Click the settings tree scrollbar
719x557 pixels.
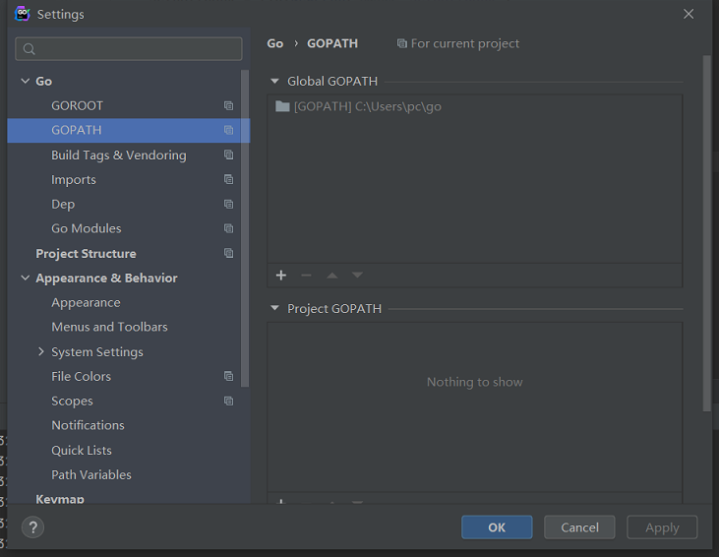pyautogui.click(x=245, y=228)
